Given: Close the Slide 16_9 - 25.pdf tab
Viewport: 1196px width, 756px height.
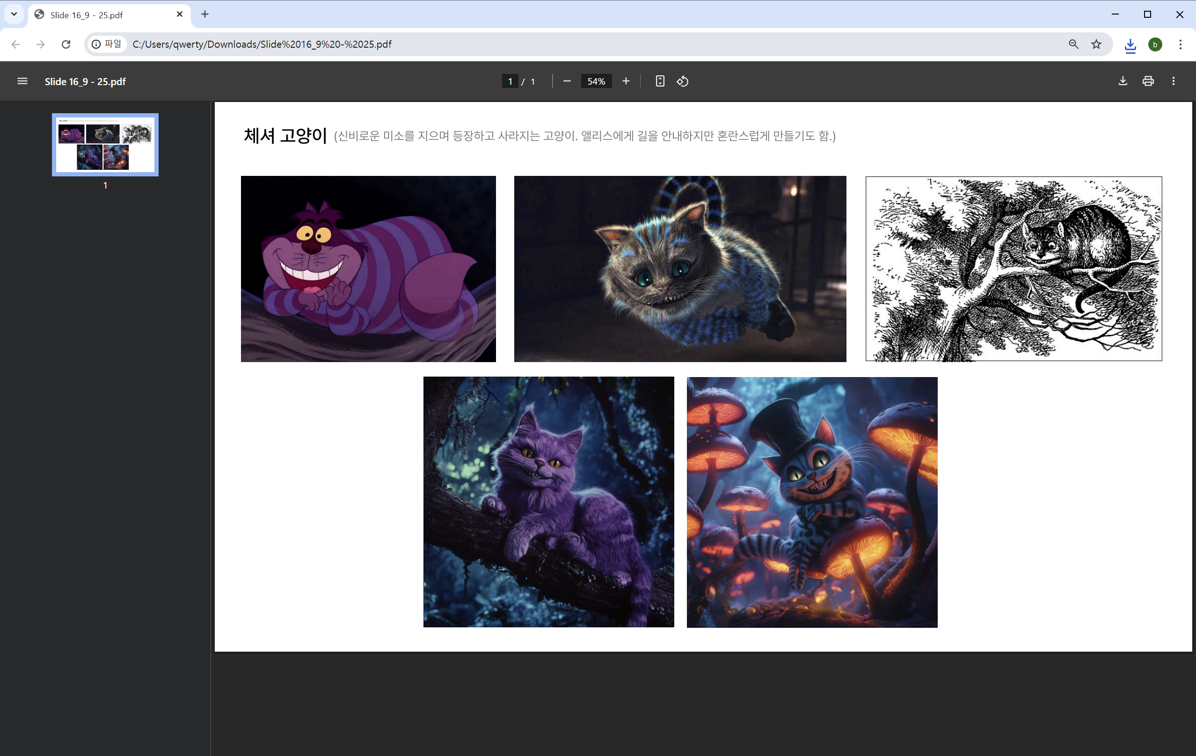Looking at the screenshot, I should [x=180, y=15].
